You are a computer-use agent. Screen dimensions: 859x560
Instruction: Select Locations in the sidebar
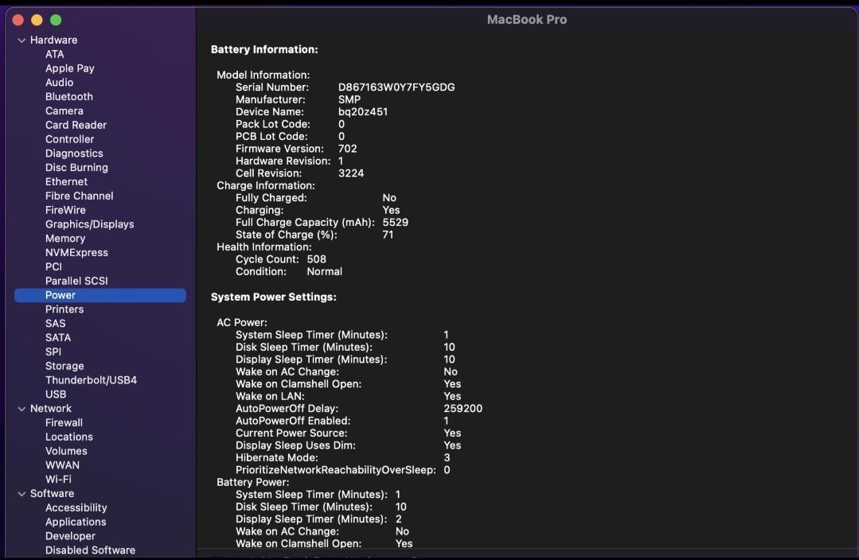(69, 437)
